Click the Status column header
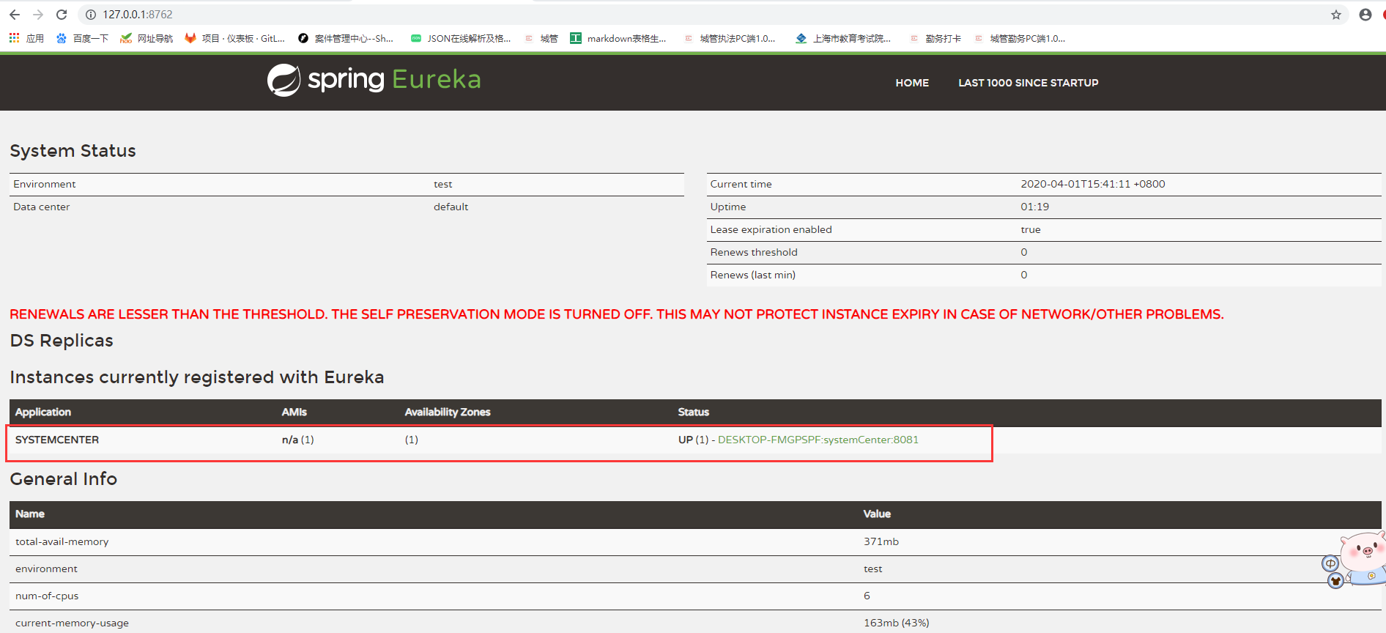Image resolution: width=1386 pixels, height=633 pixels. coord(694,412)
